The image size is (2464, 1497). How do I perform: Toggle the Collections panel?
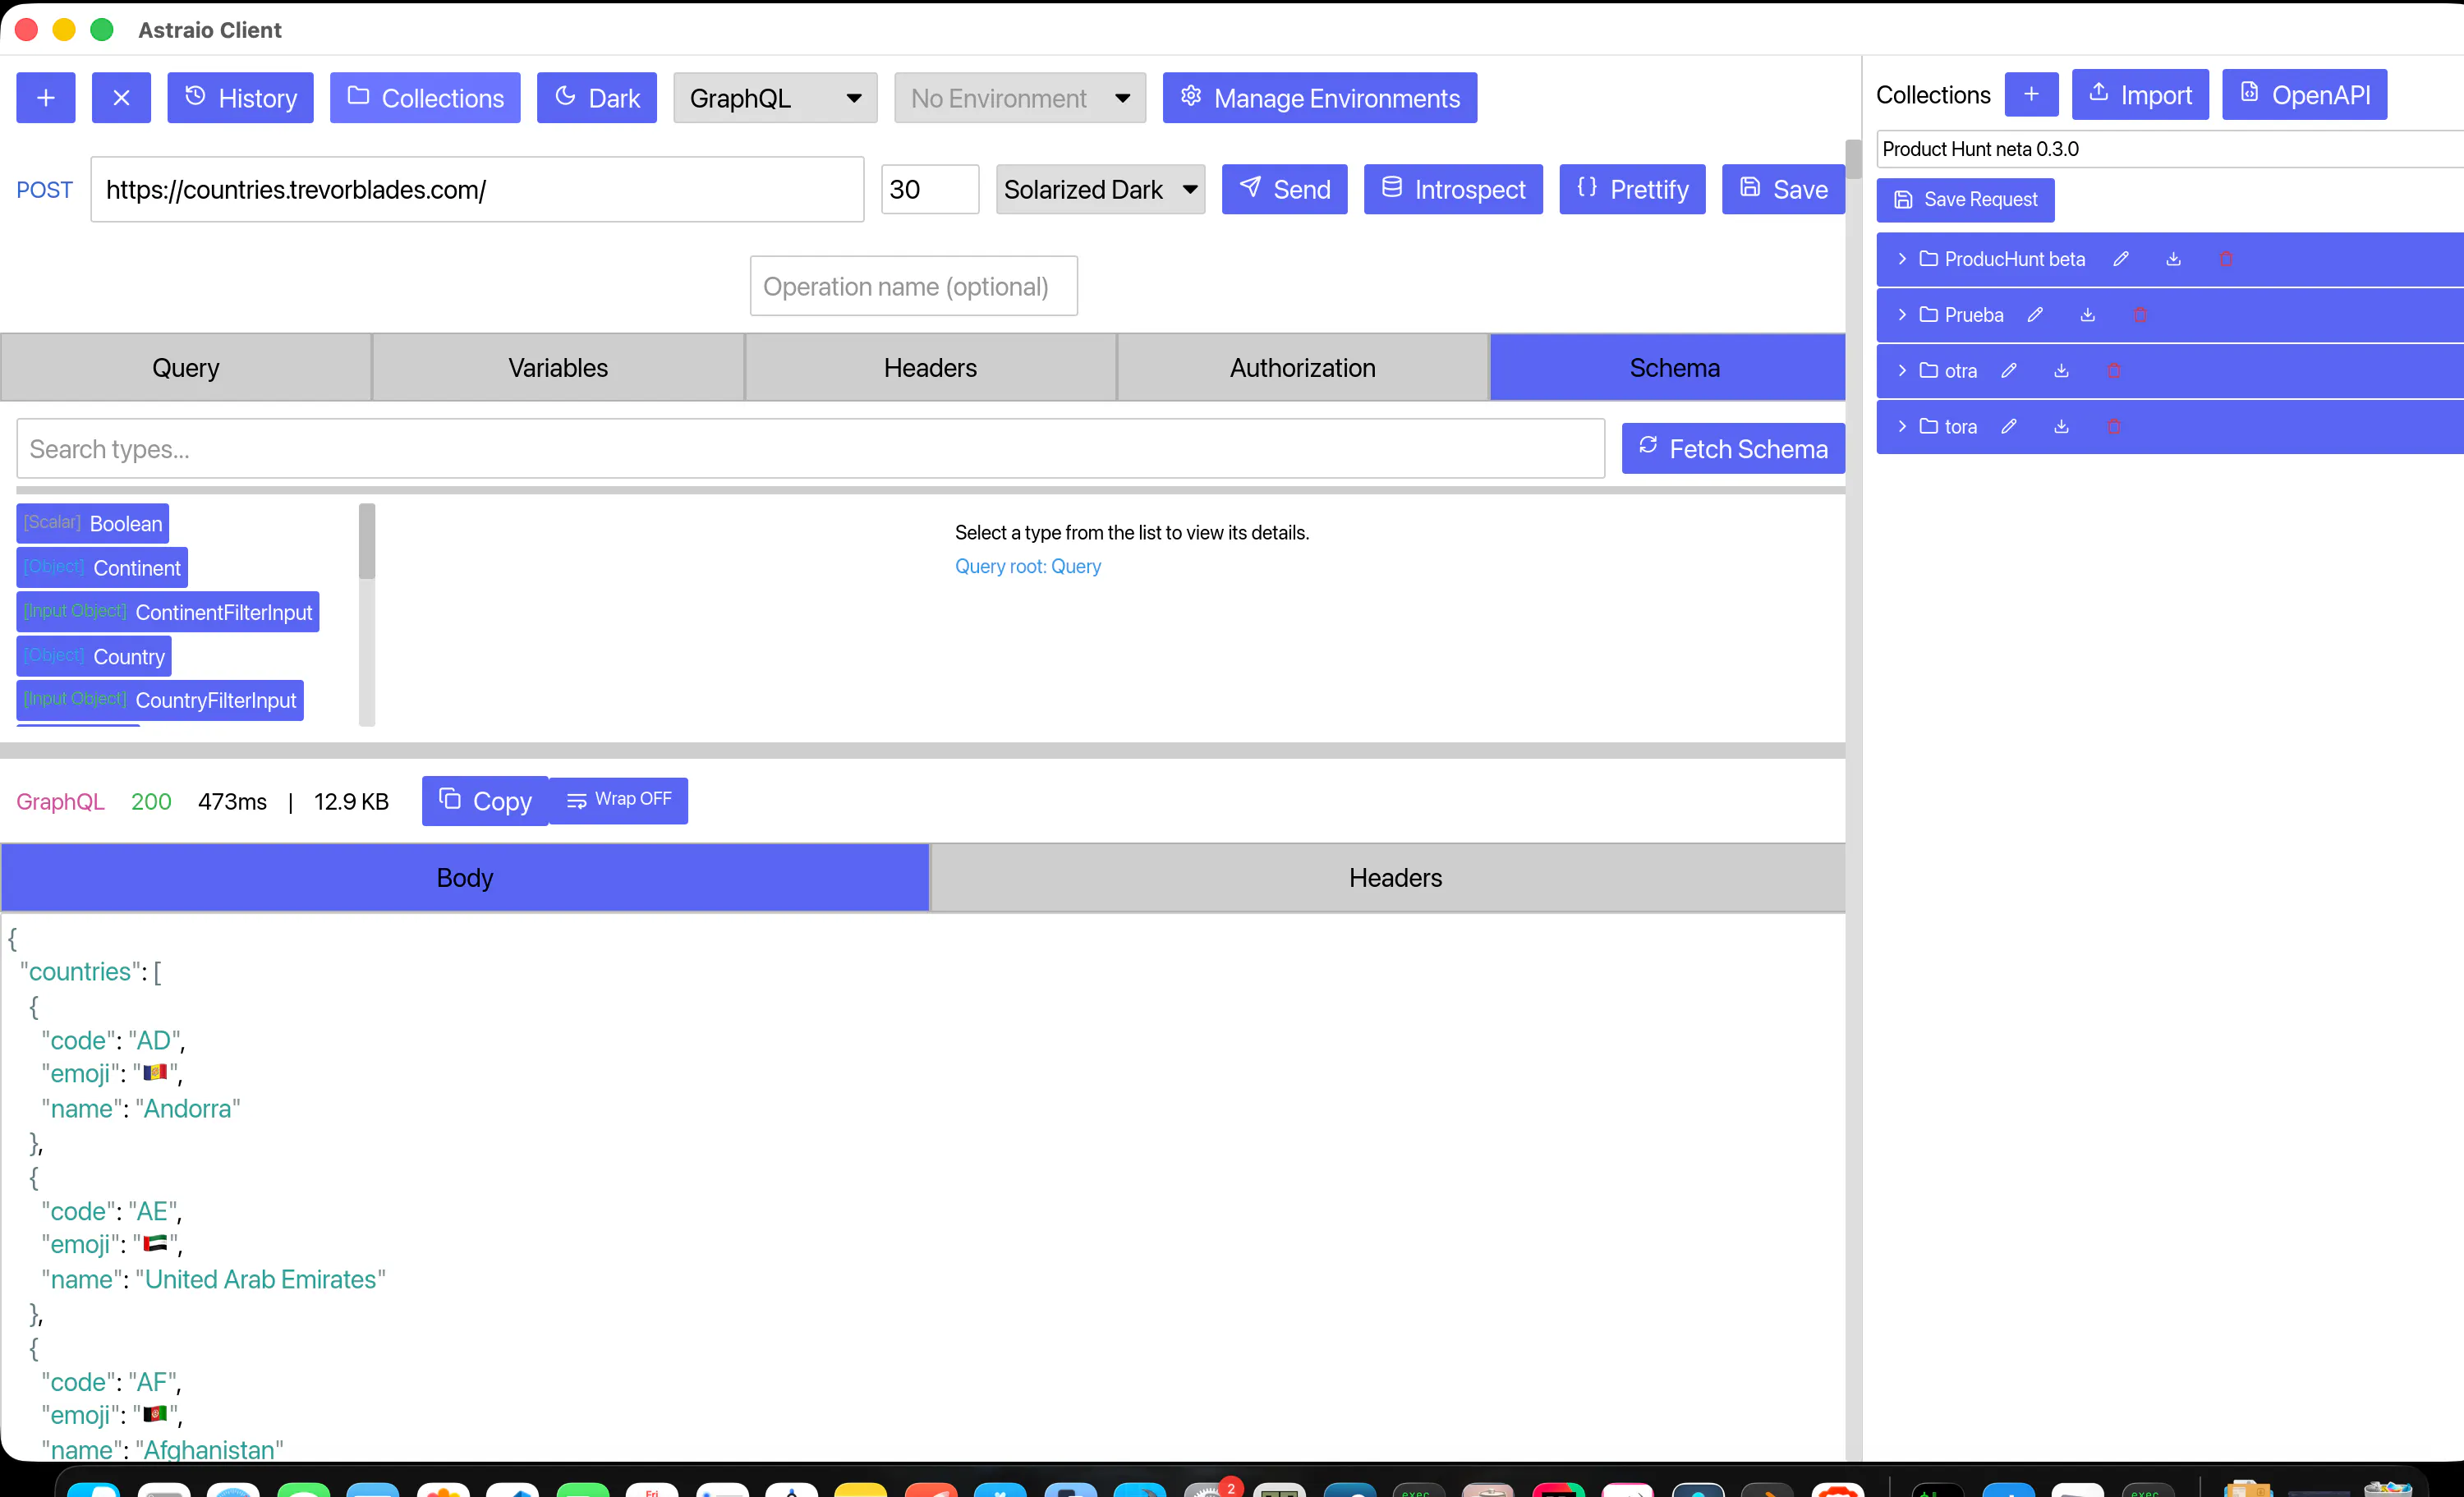coord(425,98)
